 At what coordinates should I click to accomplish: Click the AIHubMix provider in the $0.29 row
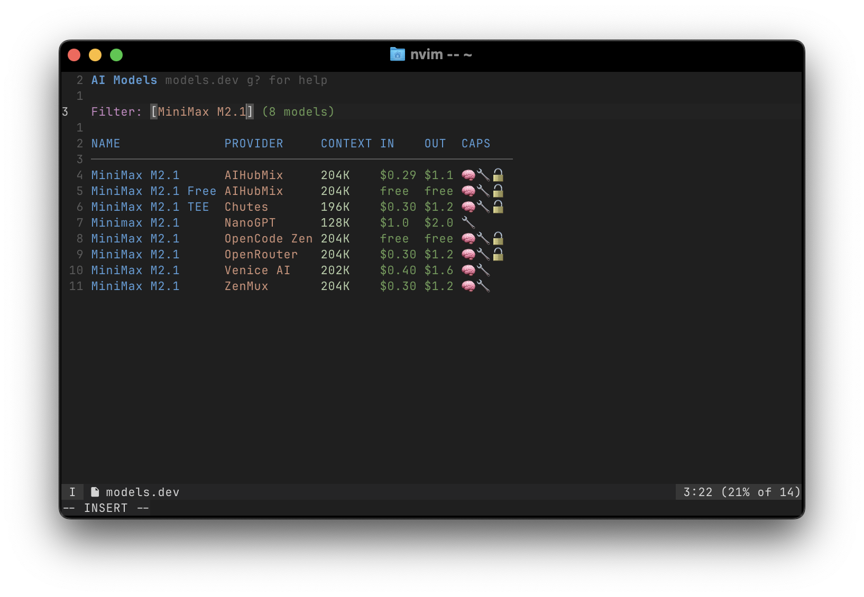254,175
